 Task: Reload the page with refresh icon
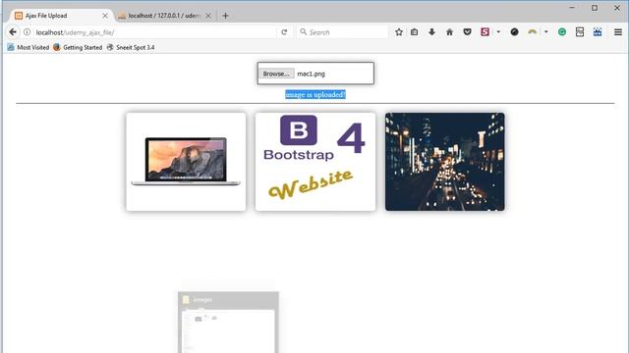(x=284, y=32)
